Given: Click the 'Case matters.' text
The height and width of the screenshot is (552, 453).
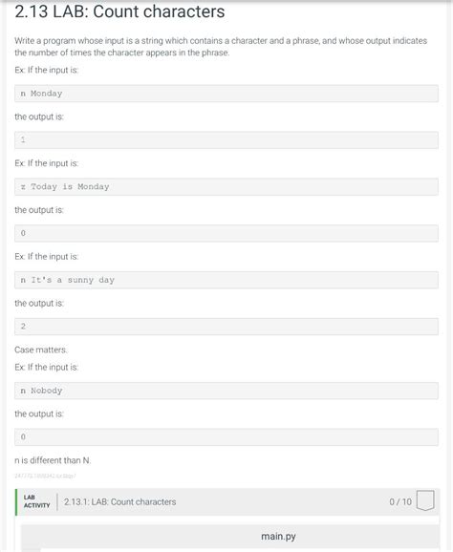Looking at the screenshot, I should [40, 350].
